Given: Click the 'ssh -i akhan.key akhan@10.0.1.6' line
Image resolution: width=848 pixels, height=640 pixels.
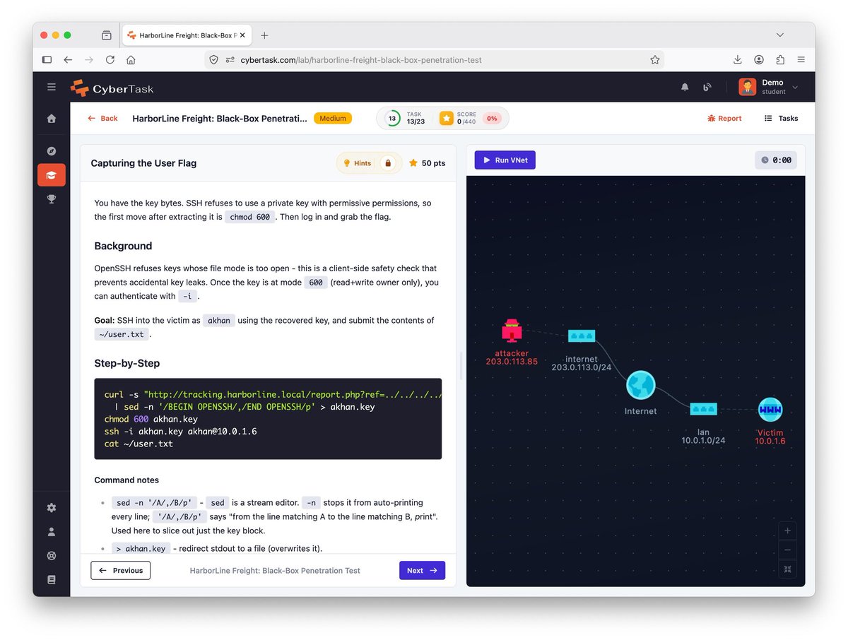Looking at the screenshot, I should 180,431.
